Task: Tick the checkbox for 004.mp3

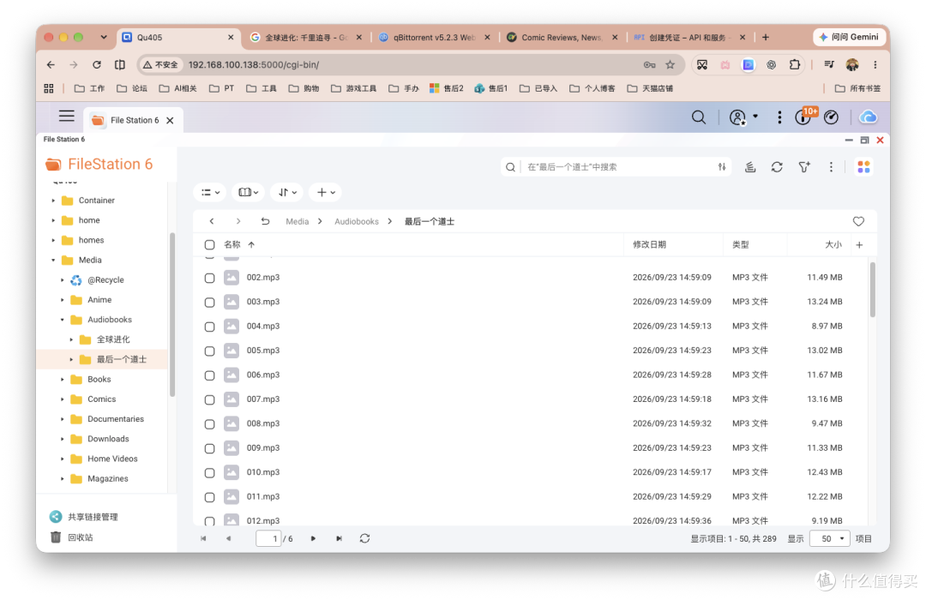Action: coord(210,327)
